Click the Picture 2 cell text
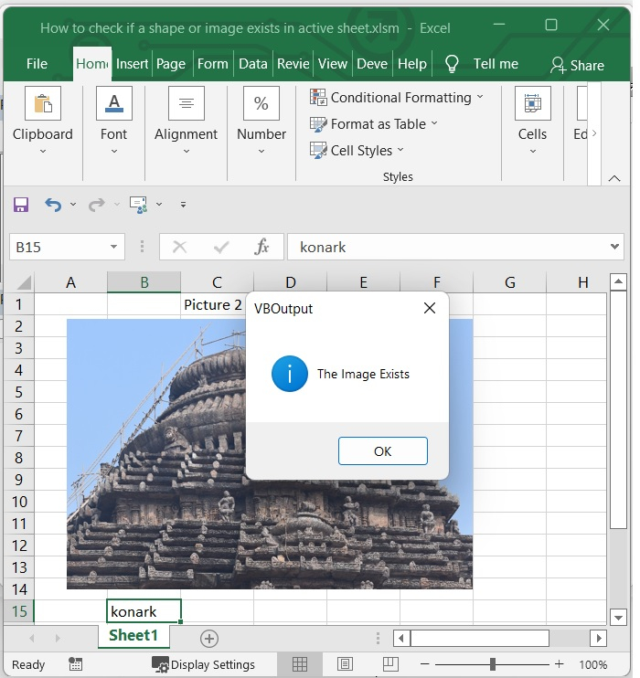This screenshot has height=678, width=640. pos(212,305)
